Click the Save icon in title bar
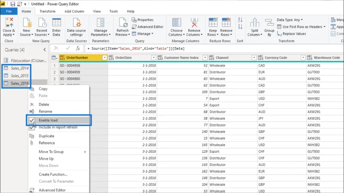Image resolution: width=344 pixels, height=193 pixels. pos(13,4)
